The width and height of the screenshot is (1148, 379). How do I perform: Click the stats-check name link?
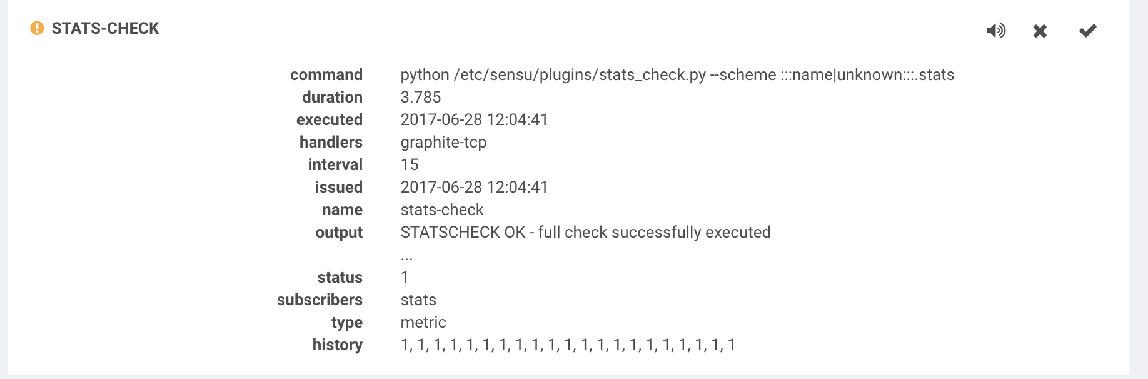pos(442,210)
